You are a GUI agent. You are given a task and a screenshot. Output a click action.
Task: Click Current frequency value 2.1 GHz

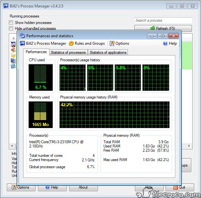(x=88, y=160)
